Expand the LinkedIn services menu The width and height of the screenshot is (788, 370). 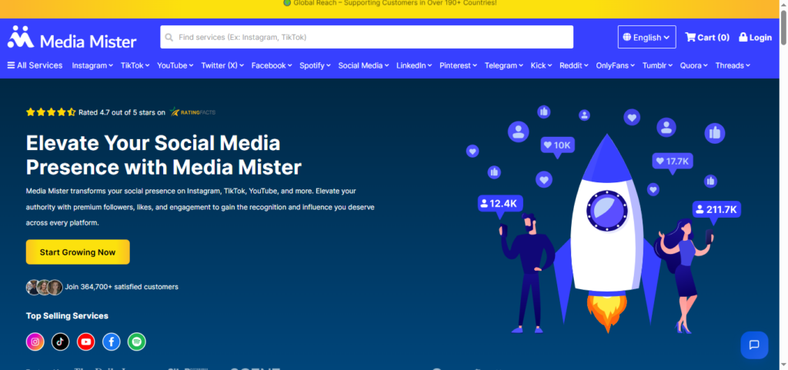[x=414, y=65]
